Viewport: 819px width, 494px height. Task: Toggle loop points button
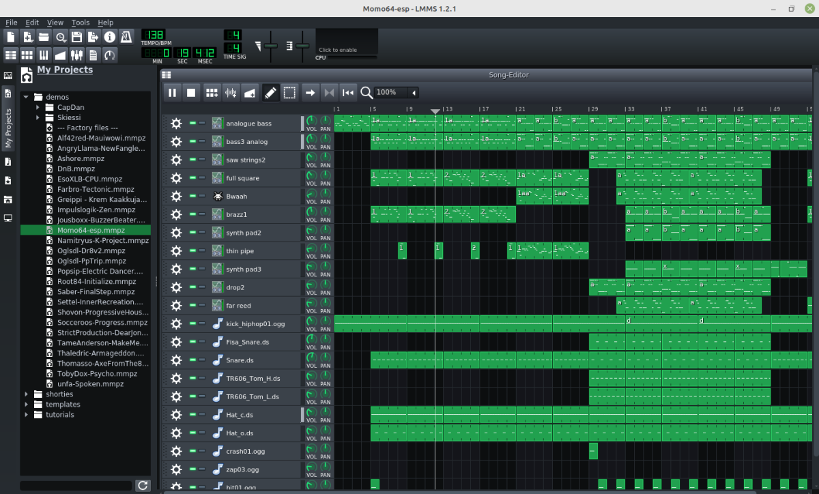(x=329, y=92)
